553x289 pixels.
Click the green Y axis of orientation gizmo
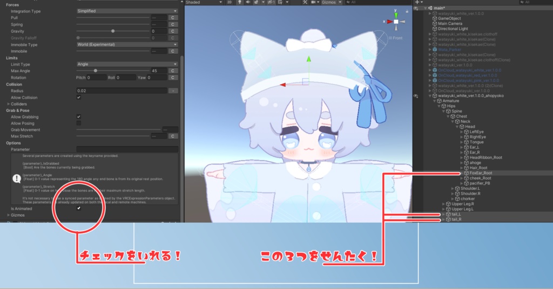tap(396, 15)
